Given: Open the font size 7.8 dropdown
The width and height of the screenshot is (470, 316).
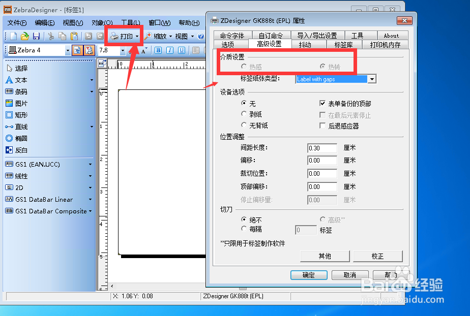Looking at the screenshot, I should click(x=123, y=50).
